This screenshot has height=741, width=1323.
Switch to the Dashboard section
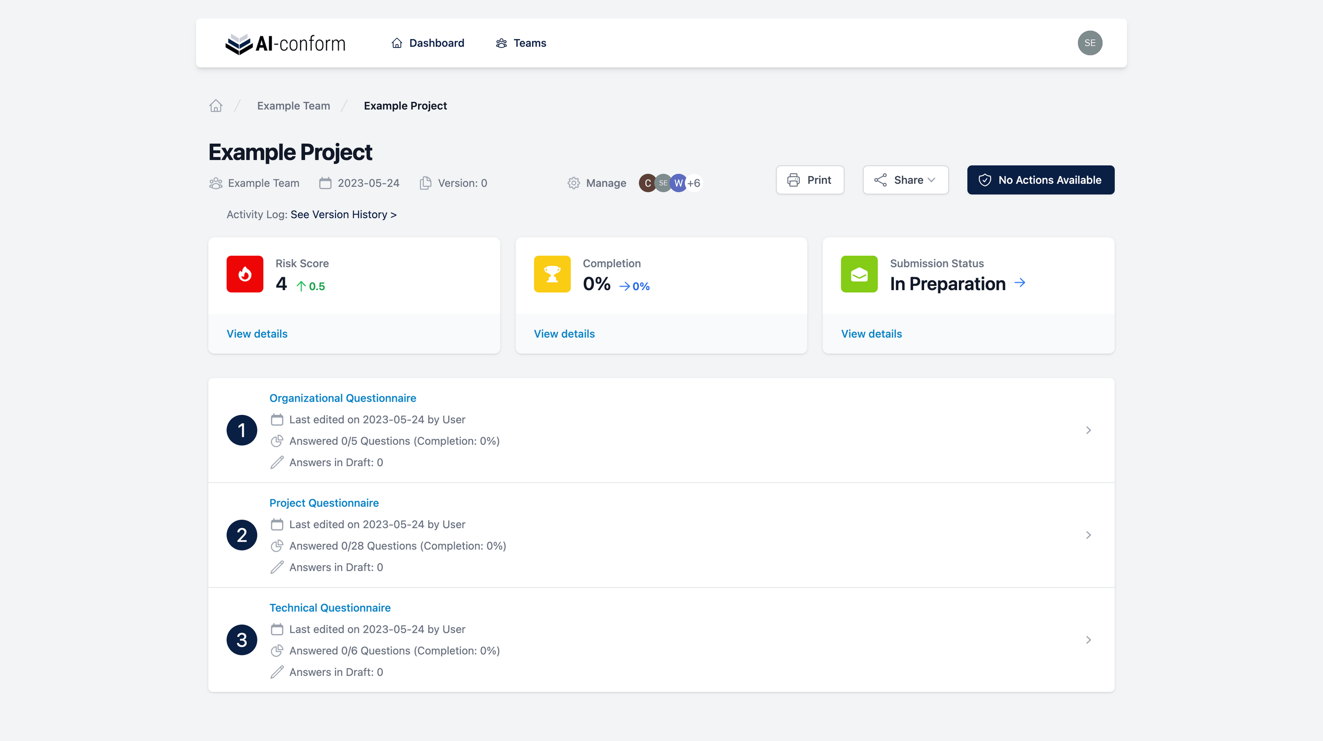pos(428,43)
